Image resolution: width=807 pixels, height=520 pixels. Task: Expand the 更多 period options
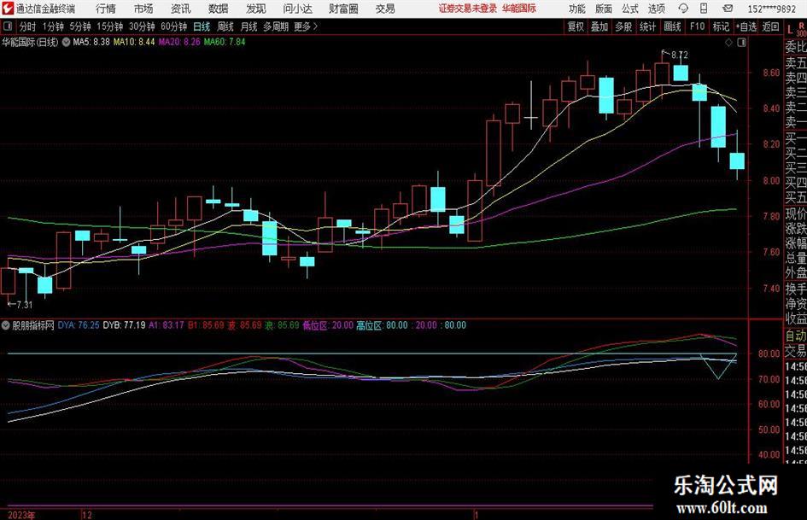[x=306, y=26]
